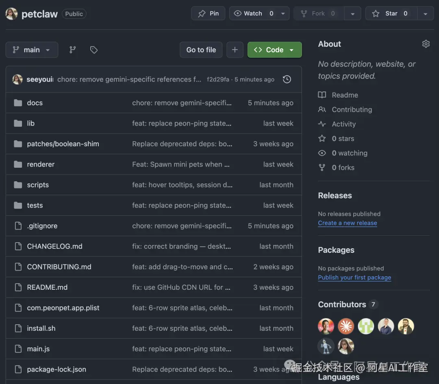This screenshot has height=384, width=439.
Task: Open Contributing link in About
Action: pos(352,110)
